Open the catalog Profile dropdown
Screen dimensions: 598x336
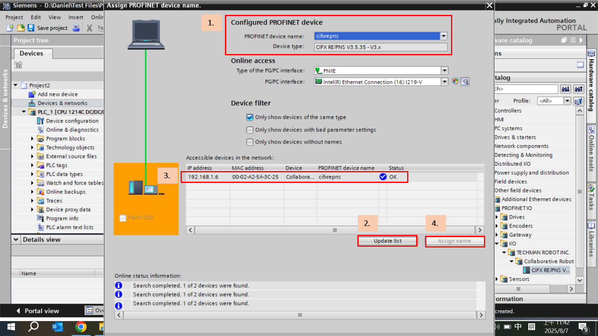coord(567,101)
